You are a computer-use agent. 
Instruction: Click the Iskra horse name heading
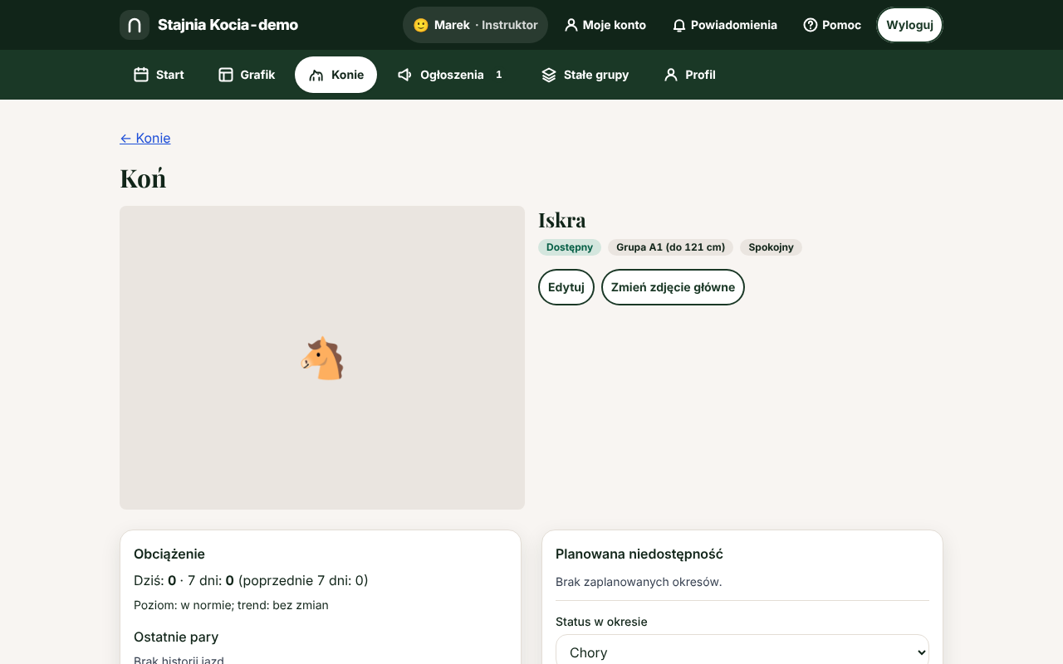point(562,220)
